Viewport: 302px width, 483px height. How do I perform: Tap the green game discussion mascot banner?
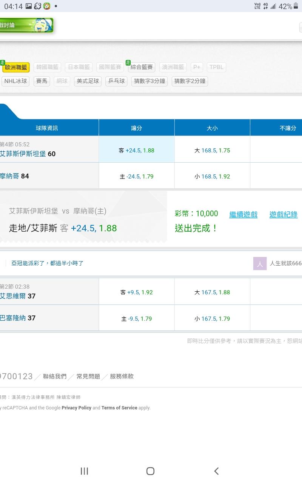pyautogui.click(x=26, y=25)
